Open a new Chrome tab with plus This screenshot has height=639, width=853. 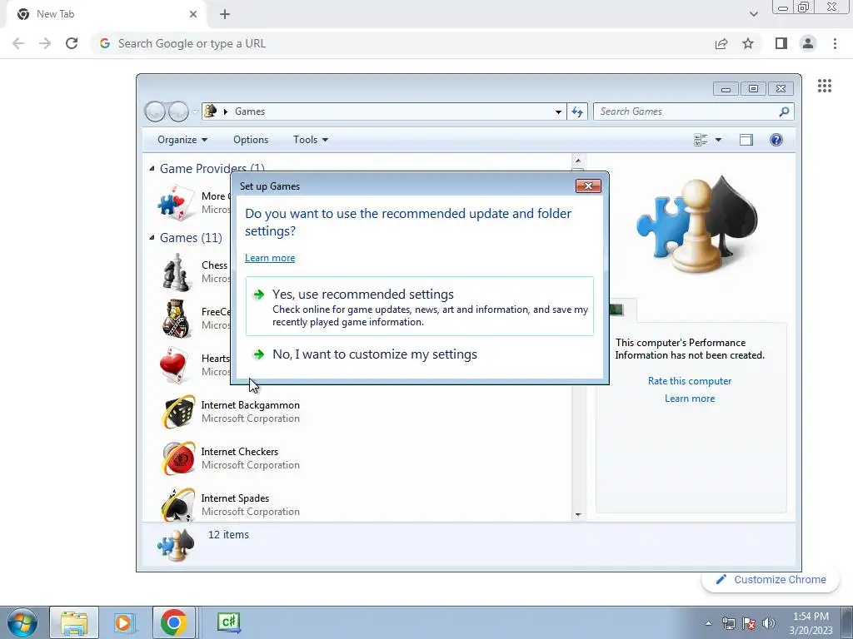point(225,14)
